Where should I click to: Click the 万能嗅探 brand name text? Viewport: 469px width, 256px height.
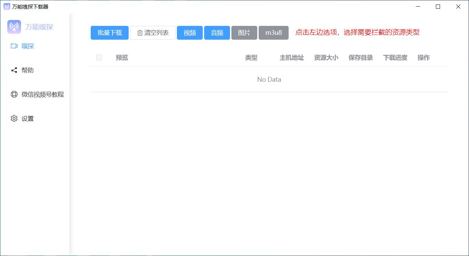point(39,27)
